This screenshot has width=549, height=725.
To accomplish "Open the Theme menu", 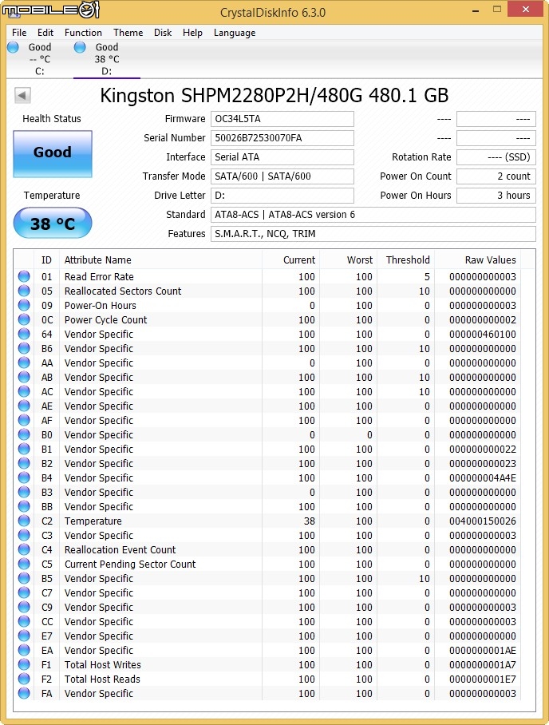I will click(128, 33).
